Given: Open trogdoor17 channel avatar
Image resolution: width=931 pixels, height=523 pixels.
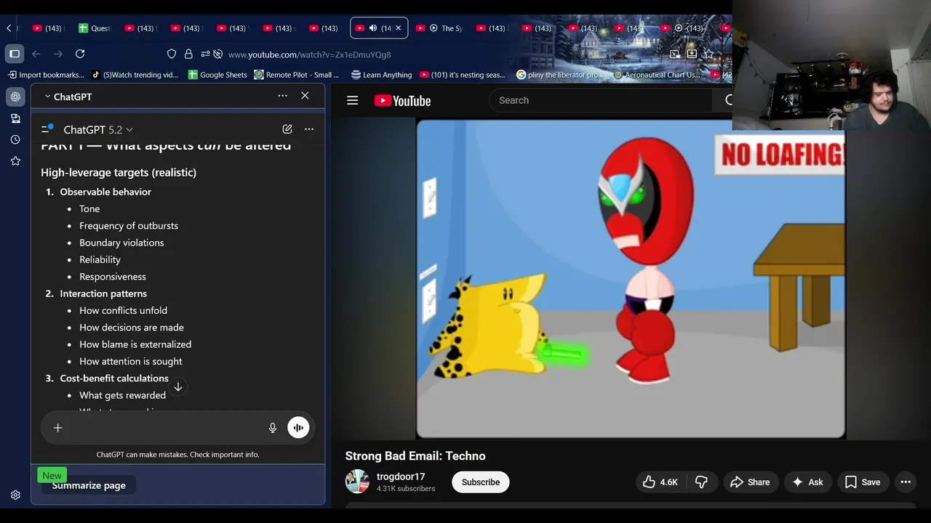Looking at the screenshot, I should 357,482.
